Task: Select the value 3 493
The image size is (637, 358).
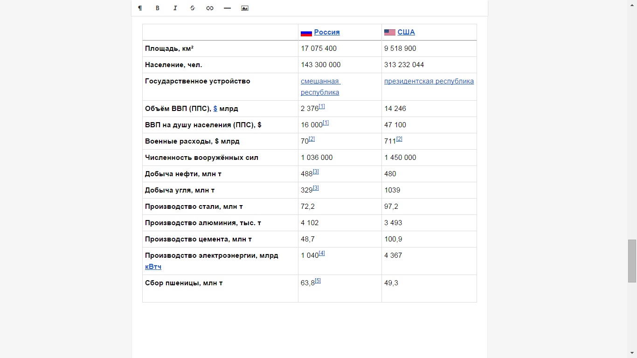Action: [x=393, y=223]
